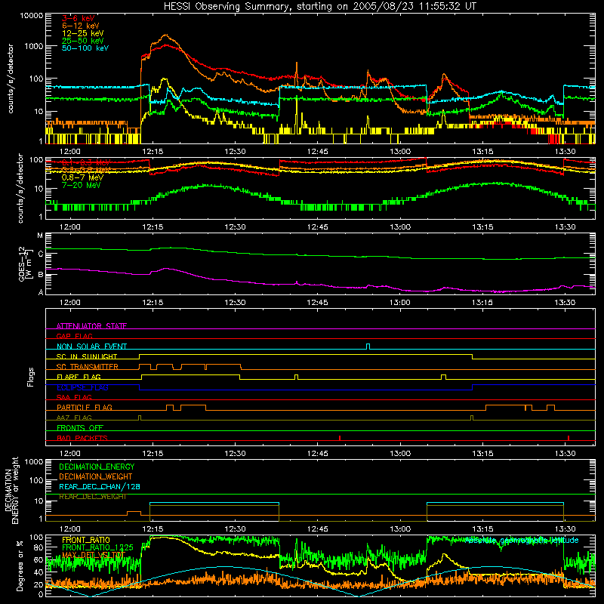Click the 60 tick label on bottom plot
The height and width of the screenshot is (604, 604).
[x=39, y=559]
